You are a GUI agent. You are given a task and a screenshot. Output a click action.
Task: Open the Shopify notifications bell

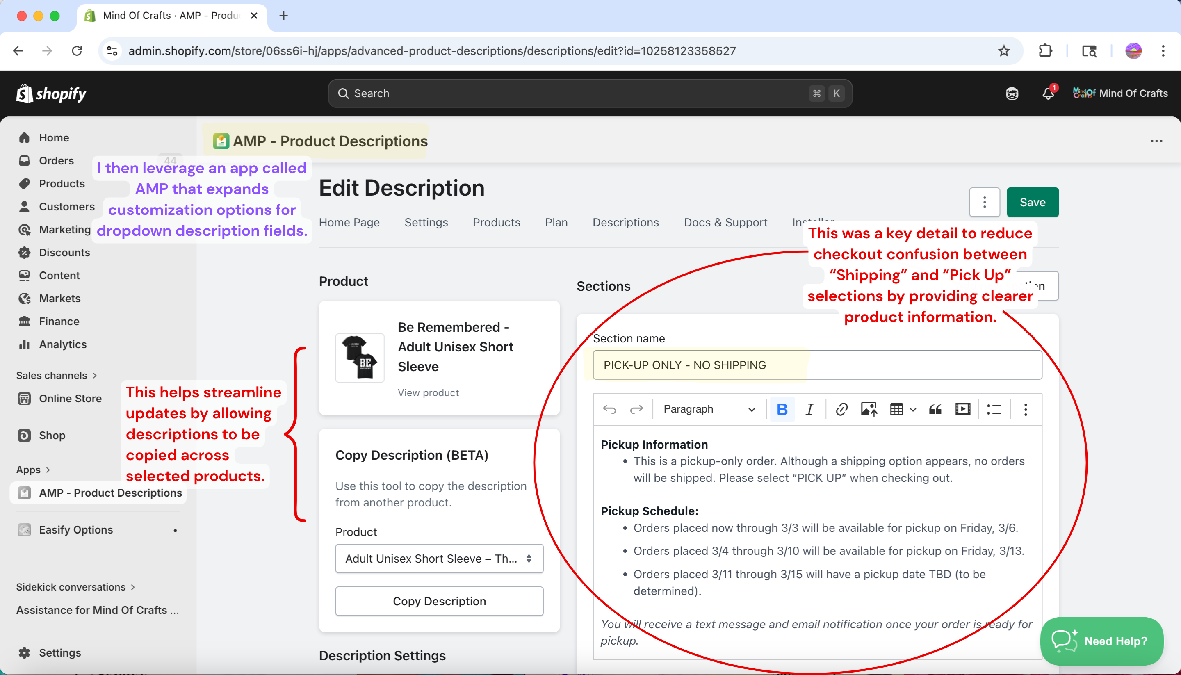coord(1048,93)
